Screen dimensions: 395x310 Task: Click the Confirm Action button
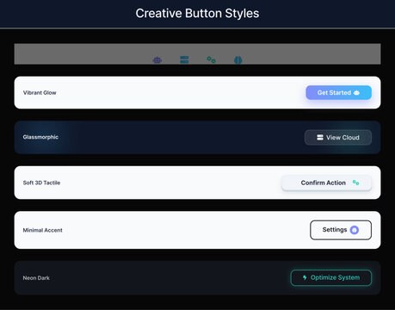point(327,183)
